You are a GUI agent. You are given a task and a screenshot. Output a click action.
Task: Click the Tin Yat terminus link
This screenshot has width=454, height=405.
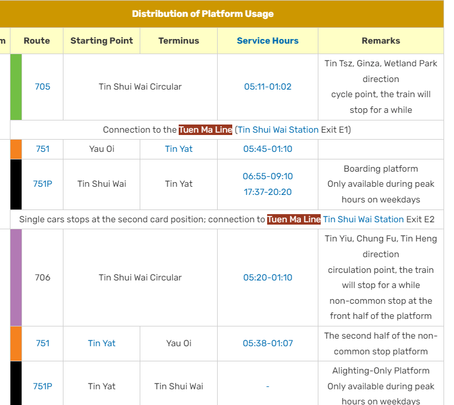coord(179,149)
